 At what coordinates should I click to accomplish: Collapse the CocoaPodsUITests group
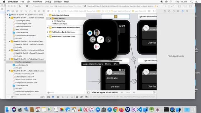(x=9, y=50)
